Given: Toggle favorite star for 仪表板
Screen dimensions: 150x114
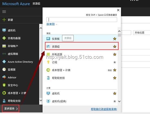Looking at the screenshot, I should (115, 39).
